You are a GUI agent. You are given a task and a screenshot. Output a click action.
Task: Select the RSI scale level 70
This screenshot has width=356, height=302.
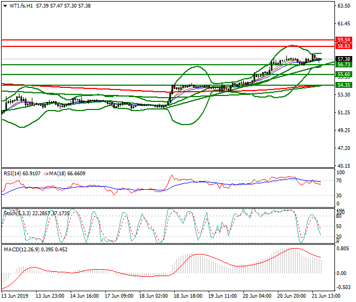point(339,181)
